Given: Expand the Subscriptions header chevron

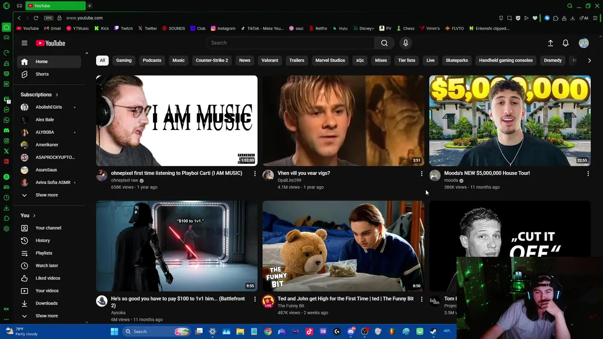Looking at the screenshot, I should (57, 95).
